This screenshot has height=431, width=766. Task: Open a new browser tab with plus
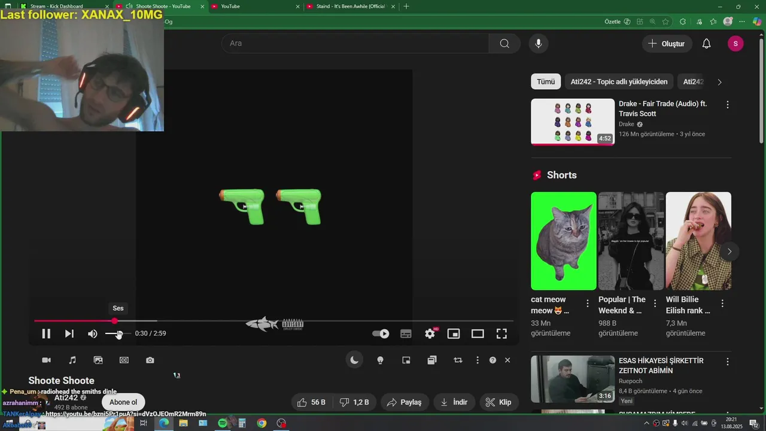tap(407, 7)
